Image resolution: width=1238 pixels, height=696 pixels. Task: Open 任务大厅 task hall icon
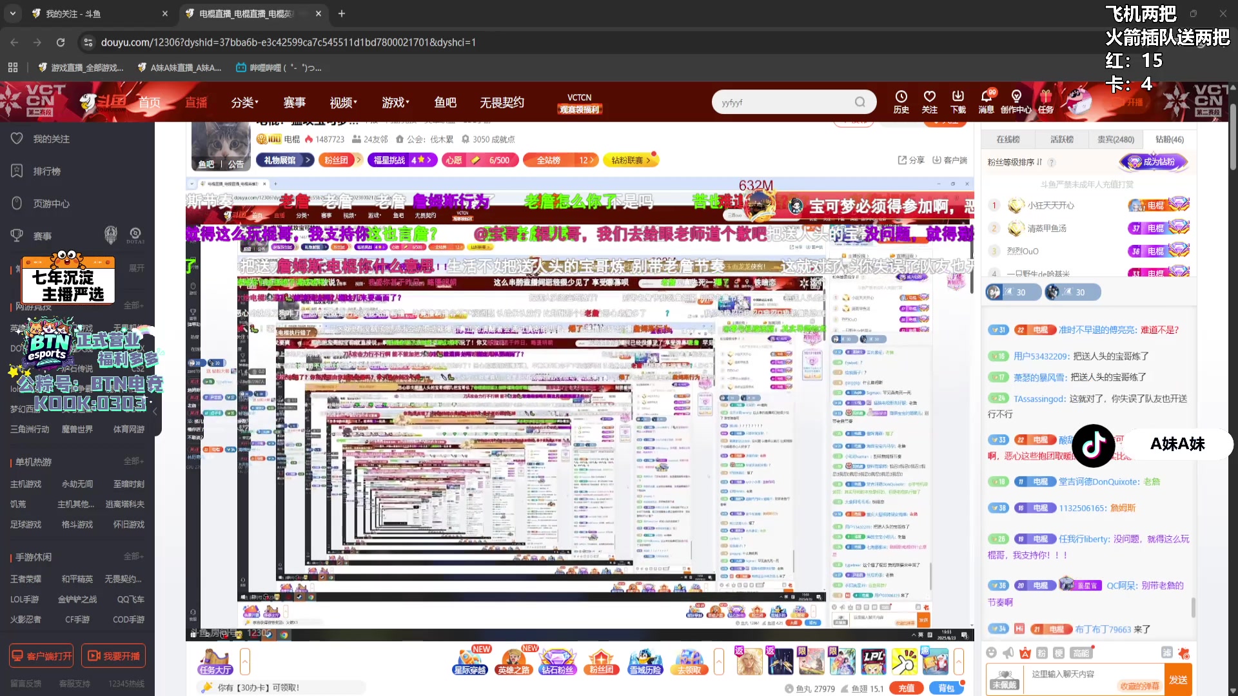pos(215,662)
